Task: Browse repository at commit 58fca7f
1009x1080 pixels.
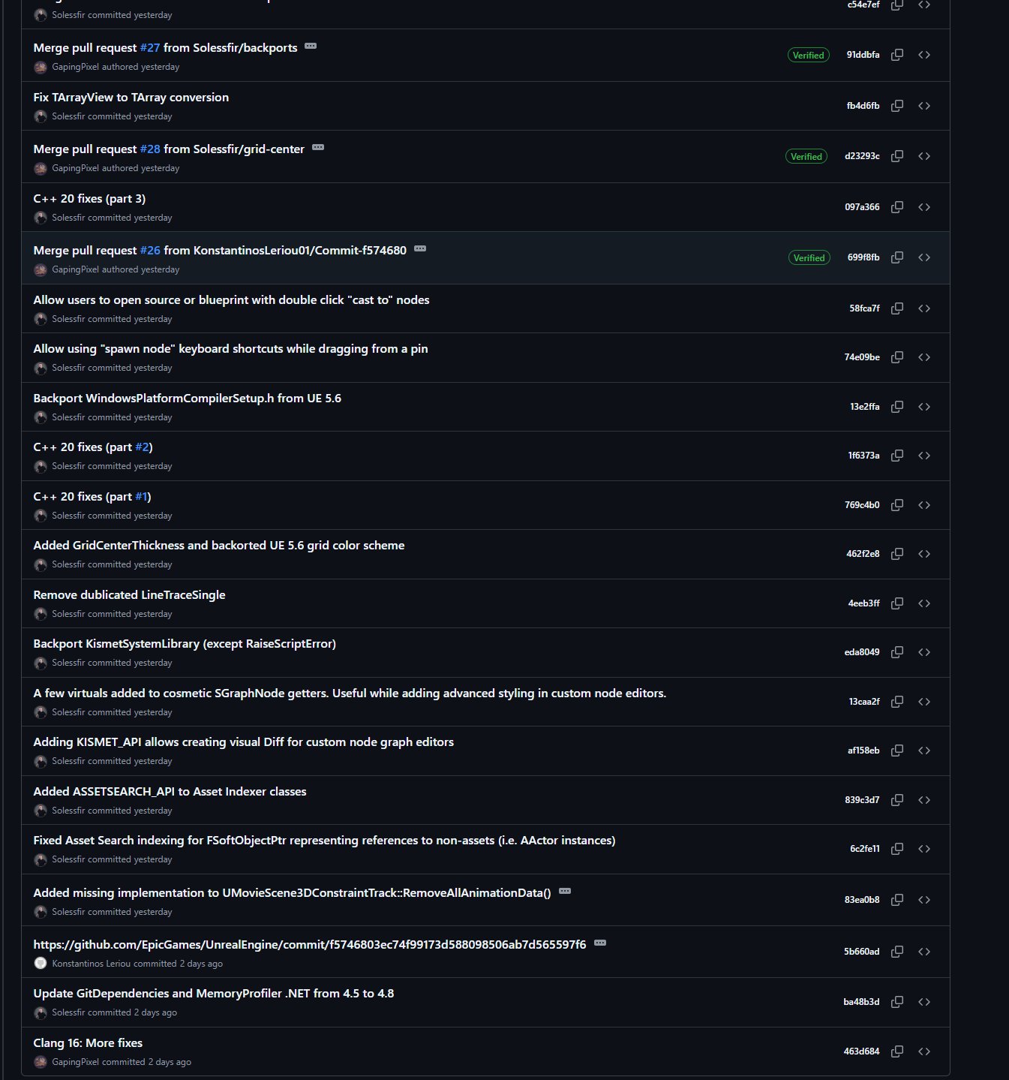Action: [x=924, y=308]
